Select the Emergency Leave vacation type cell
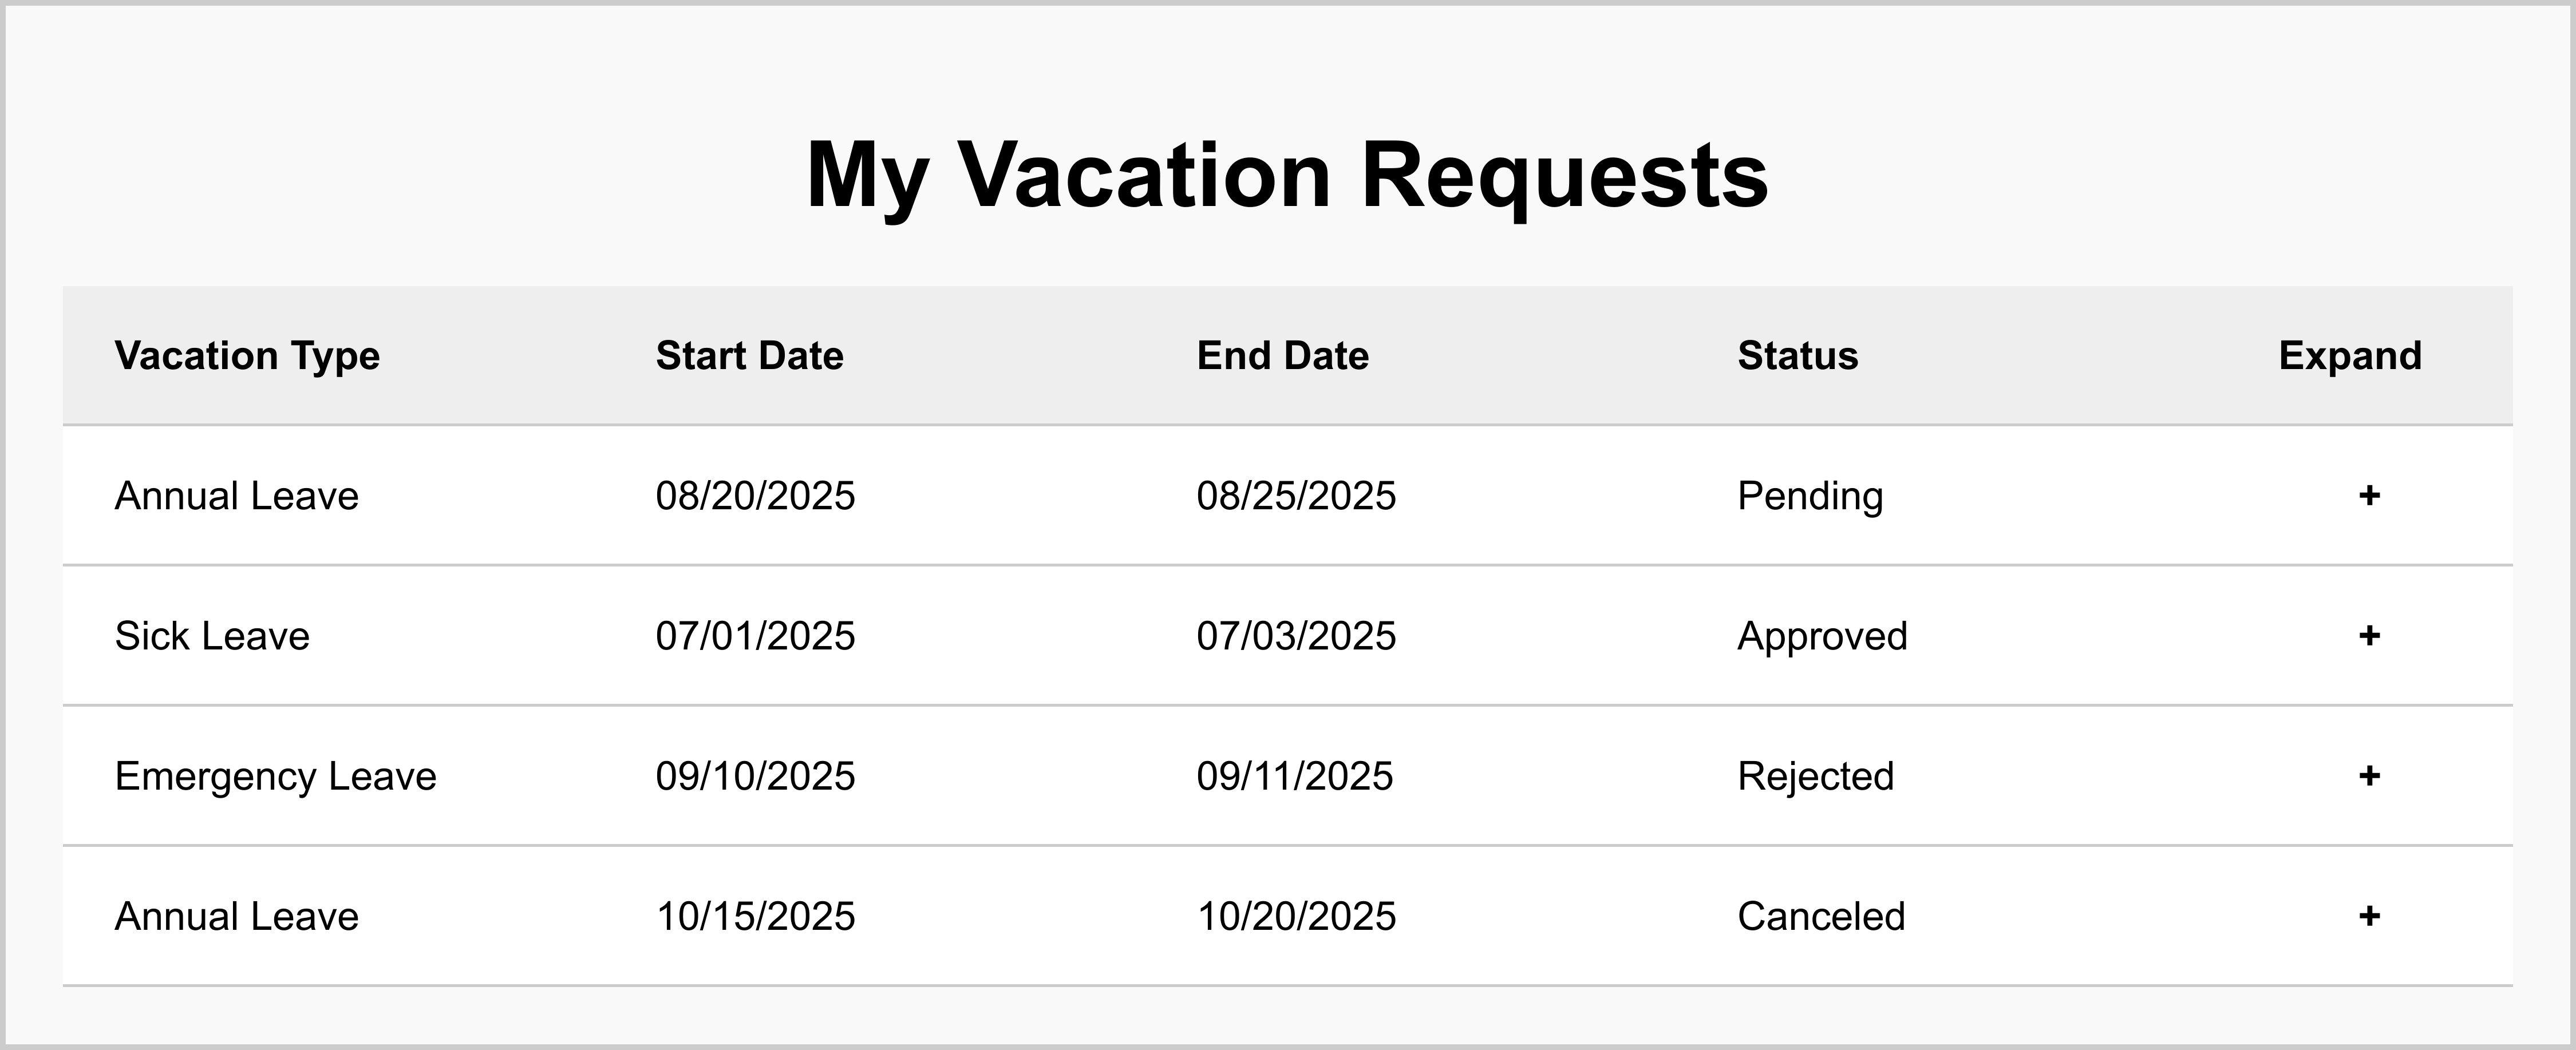The width and height of the screenshot is (2576, 1050). [x=275, y=776]
